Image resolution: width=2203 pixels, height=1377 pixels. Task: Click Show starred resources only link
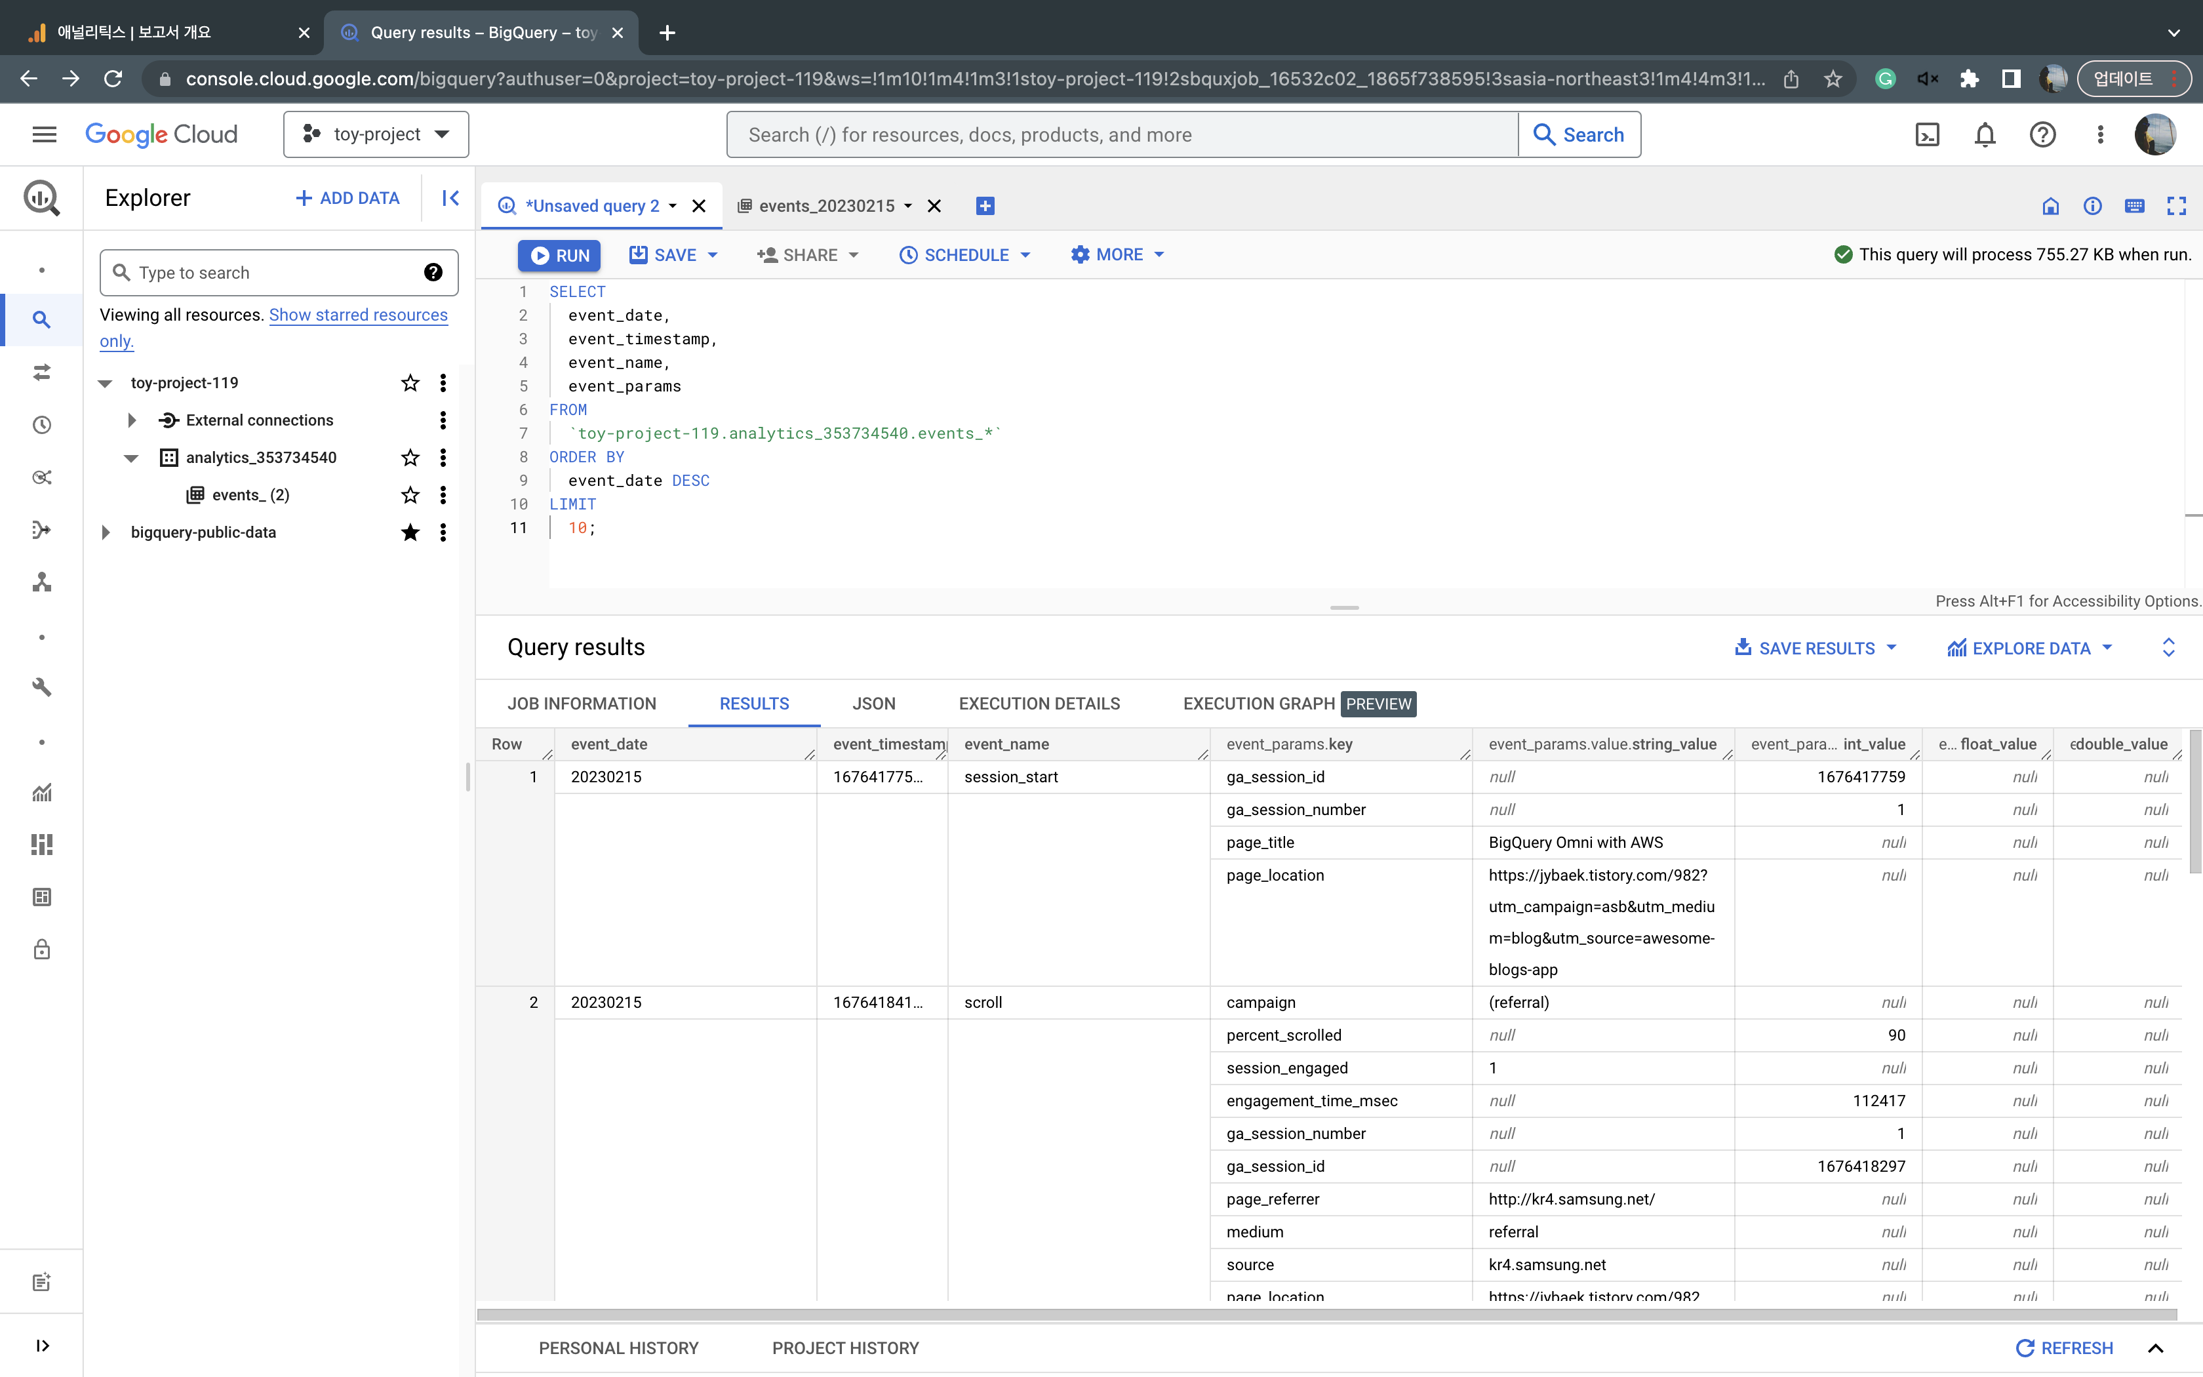(358, 315)
